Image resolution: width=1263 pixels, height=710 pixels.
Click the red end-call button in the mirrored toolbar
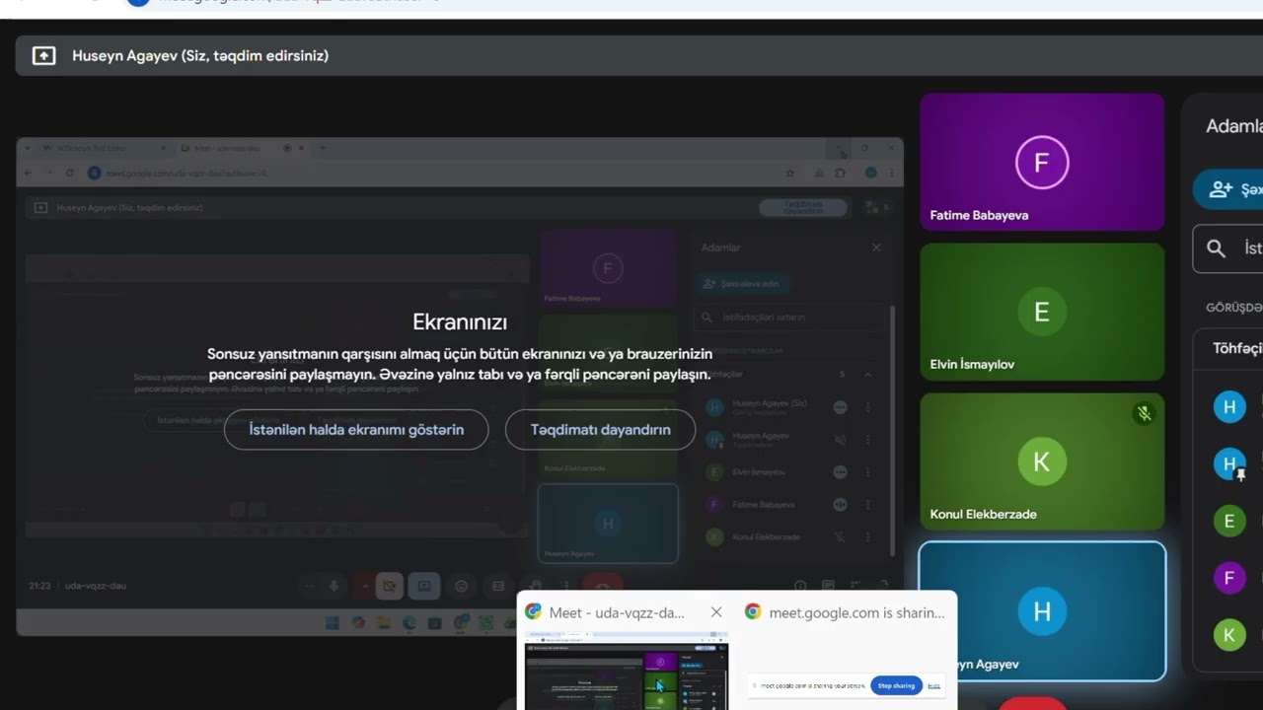tap(602, 584)
